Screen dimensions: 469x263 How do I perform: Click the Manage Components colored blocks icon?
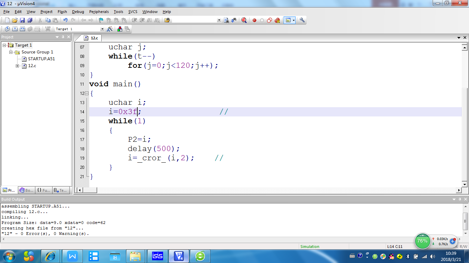[x=120, y=29]
